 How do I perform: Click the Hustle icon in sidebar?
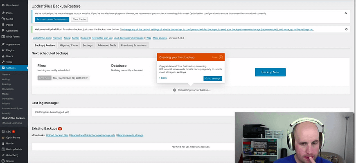[3, 143]
